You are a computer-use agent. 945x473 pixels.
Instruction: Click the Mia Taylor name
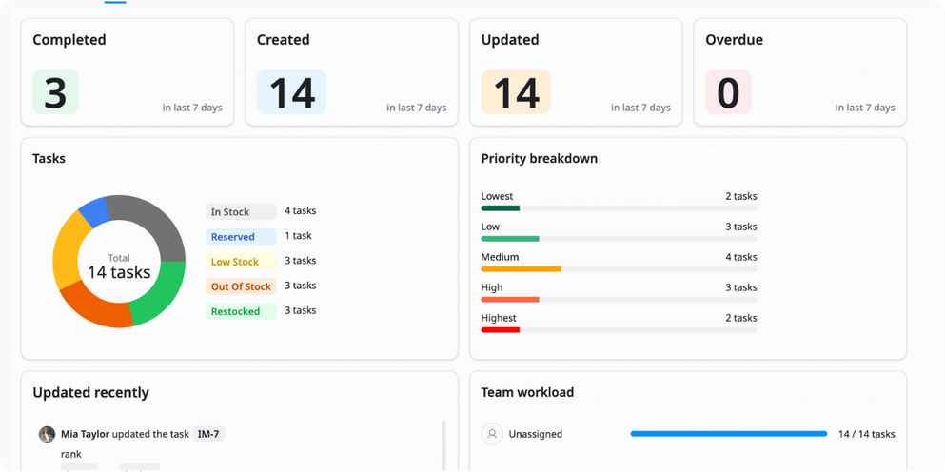point(85,434)
